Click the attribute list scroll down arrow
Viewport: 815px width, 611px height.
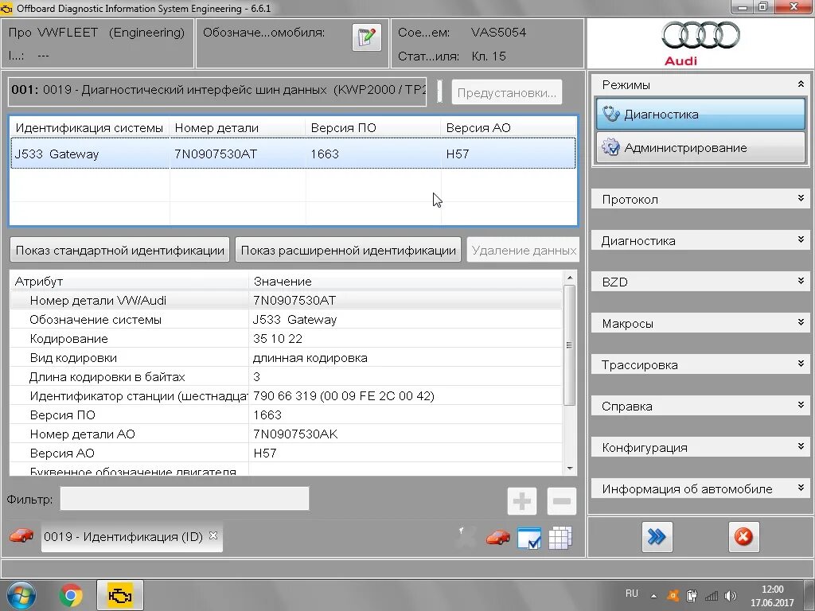click(x=570, y=468)
